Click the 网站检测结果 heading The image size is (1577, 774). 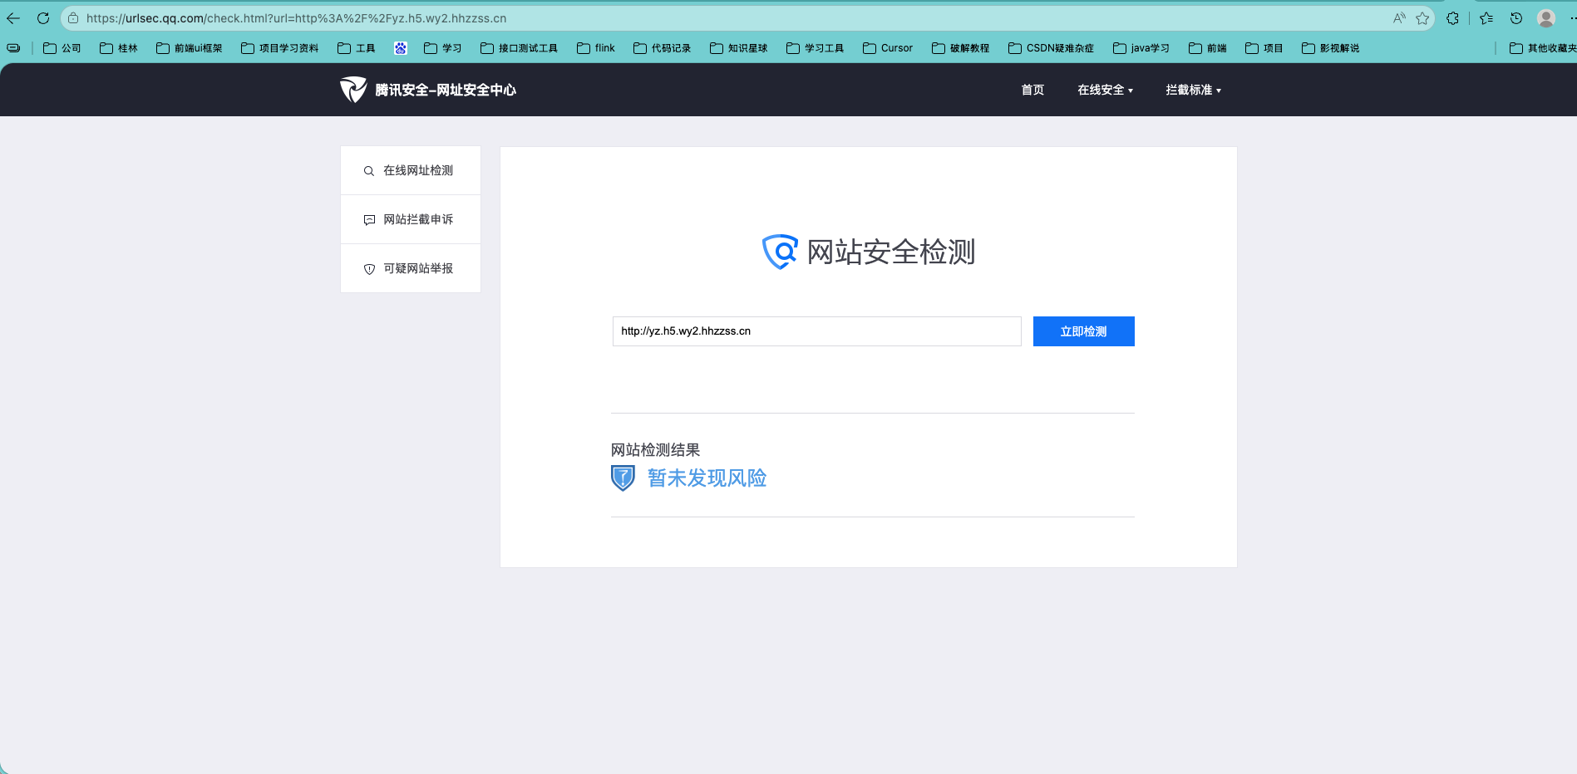coord(656,450)
